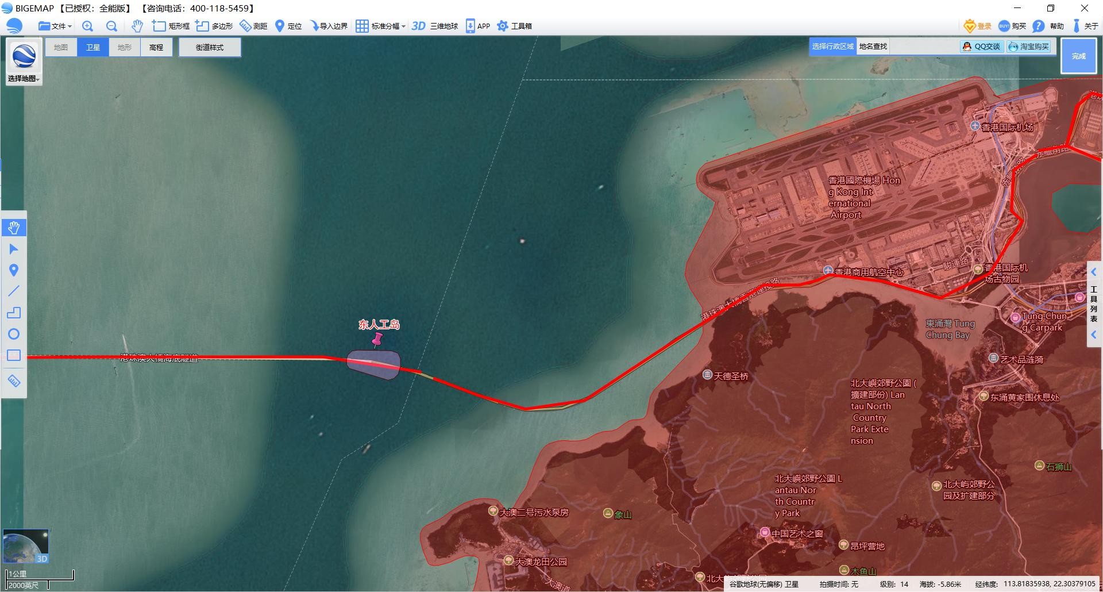
Task: Switch to 地名查找 tab
Action: [873, 47]
